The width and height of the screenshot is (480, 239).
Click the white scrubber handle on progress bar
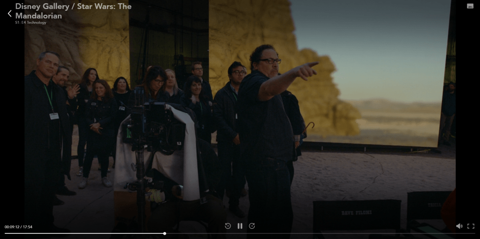click(x=165, y=233)
